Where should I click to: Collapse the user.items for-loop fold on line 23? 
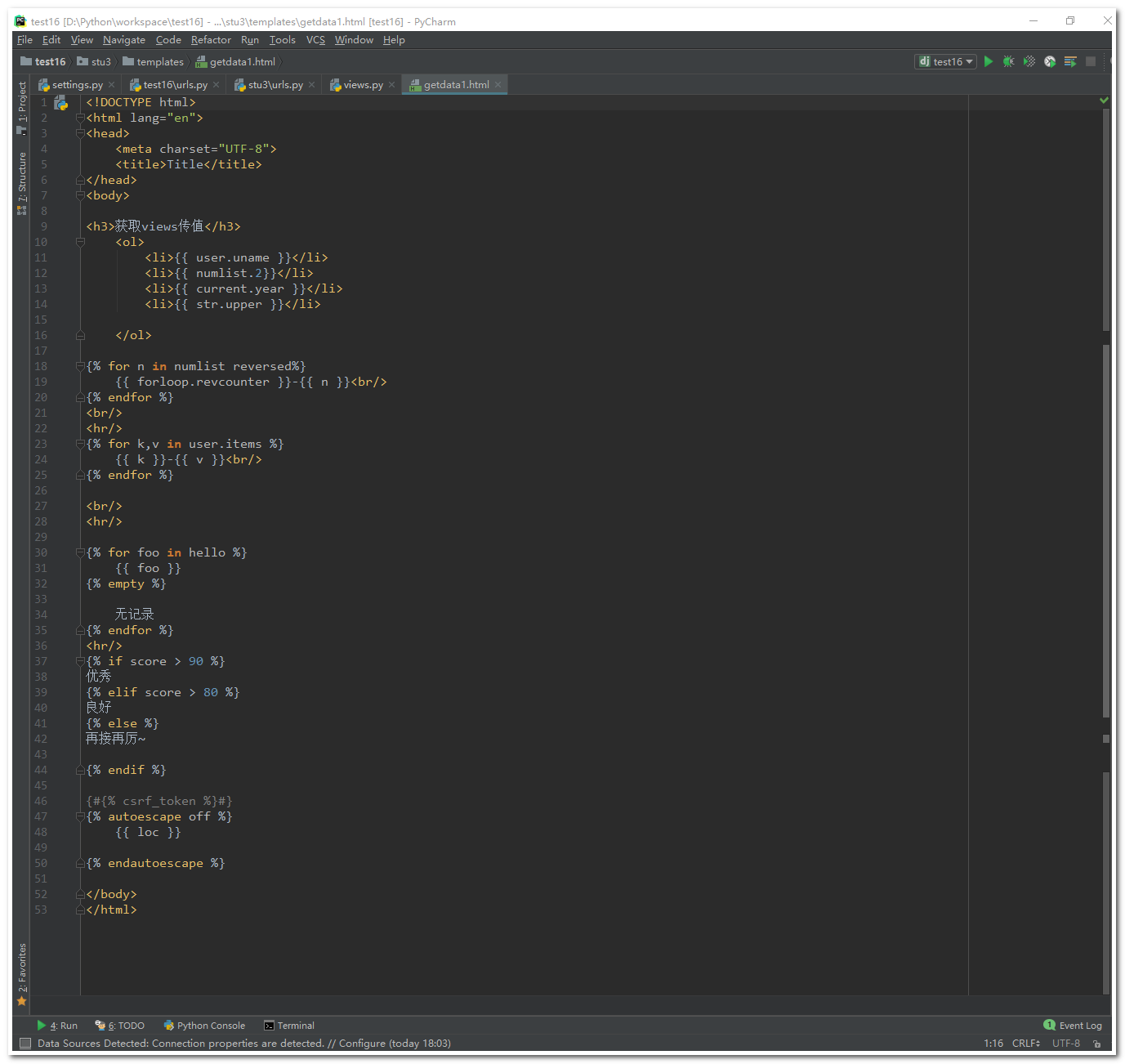tap(80, 445)
